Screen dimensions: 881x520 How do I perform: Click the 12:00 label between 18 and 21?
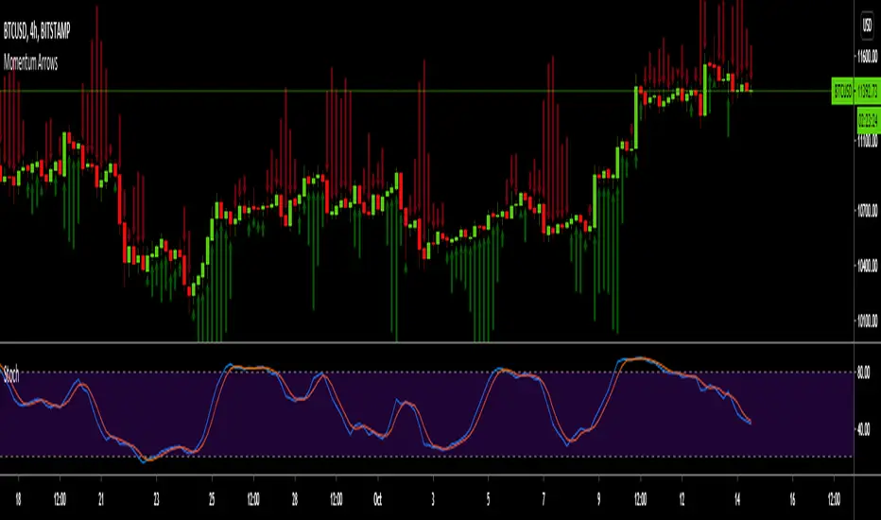pos(60,499)
